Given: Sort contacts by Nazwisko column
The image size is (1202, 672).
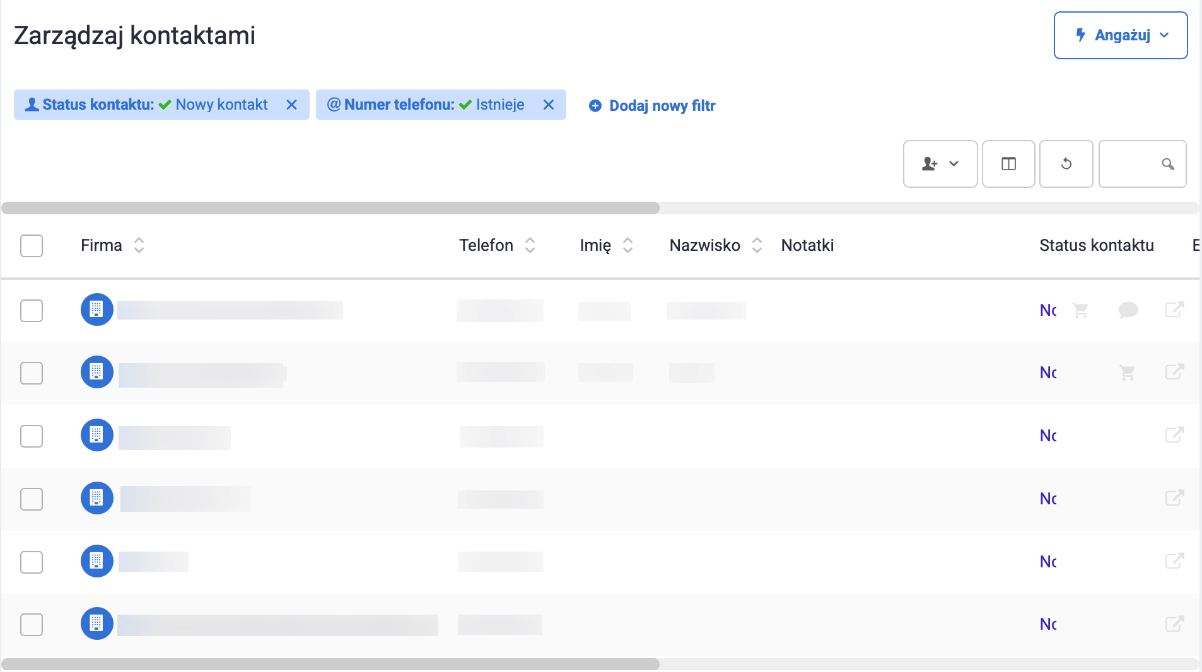Looking at the screenshot, I should [757, 245].
